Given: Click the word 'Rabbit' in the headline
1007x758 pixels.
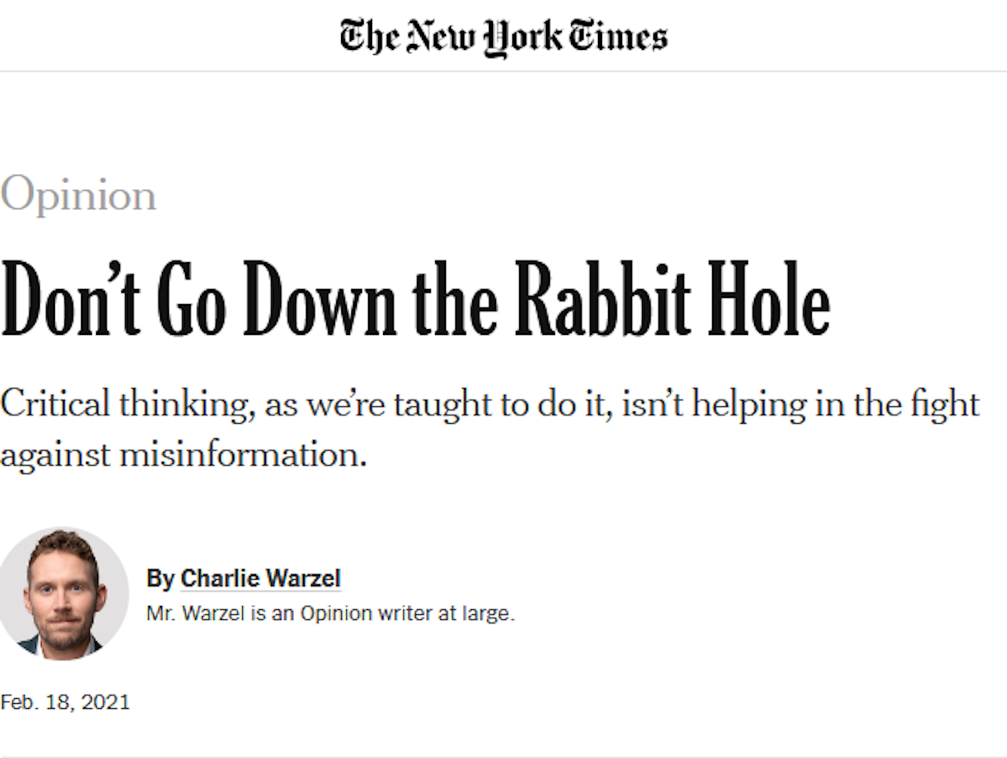Looking at the screenshot, I should (x=603, y=299).
